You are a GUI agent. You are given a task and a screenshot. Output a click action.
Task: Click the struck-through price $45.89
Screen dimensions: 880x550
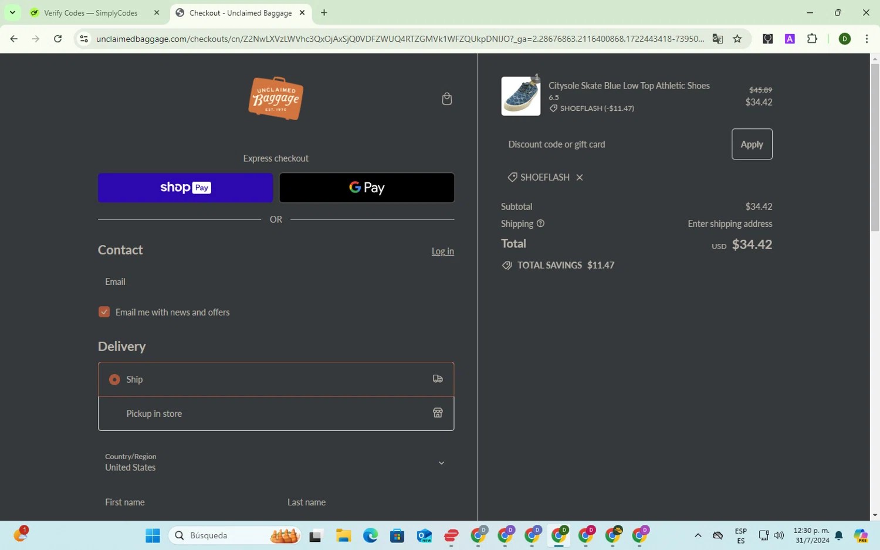pos(760,90)
